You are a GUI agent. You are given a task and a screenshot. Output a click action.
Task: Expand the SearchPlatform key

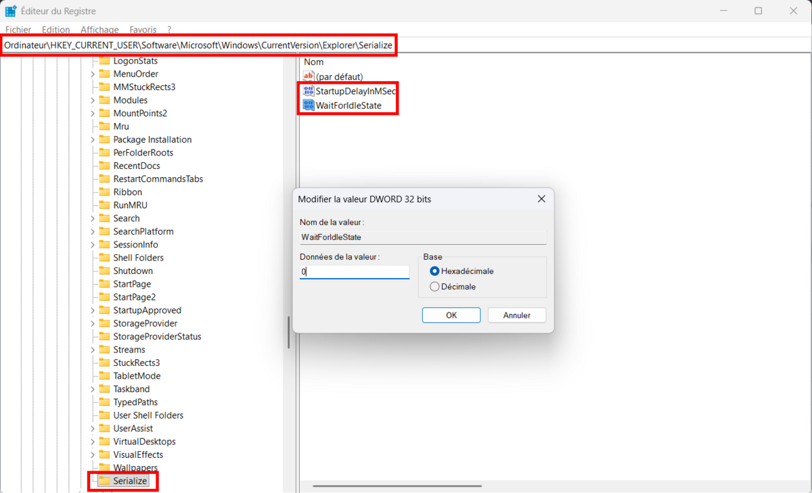[93, 231]
